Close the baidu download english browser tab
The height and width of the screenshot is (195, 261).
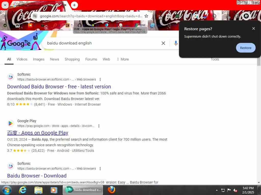pyautogui.click(x=65, y=5)
